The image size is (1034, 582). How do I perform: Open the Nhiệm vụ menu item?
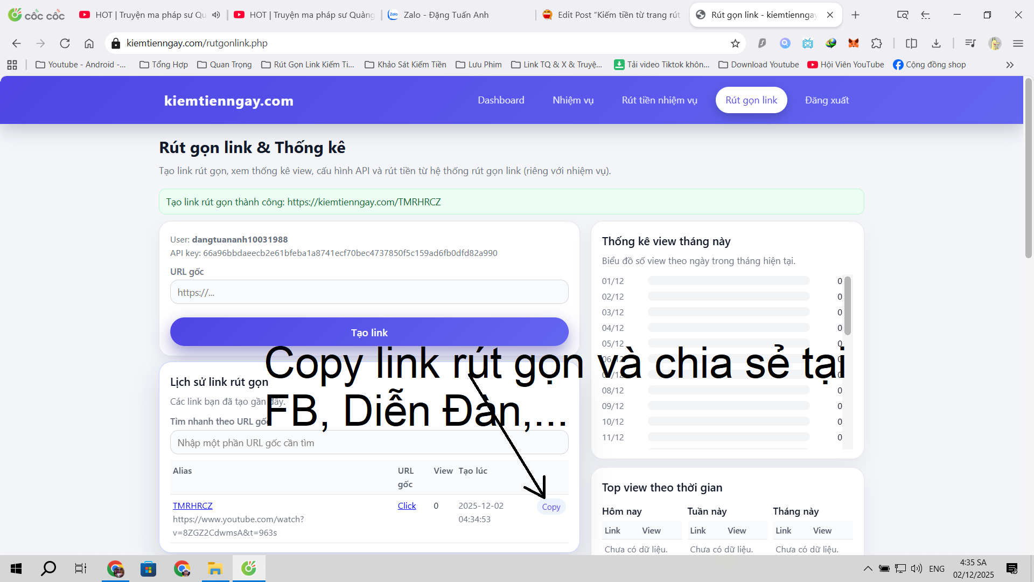tap(572, 100)
